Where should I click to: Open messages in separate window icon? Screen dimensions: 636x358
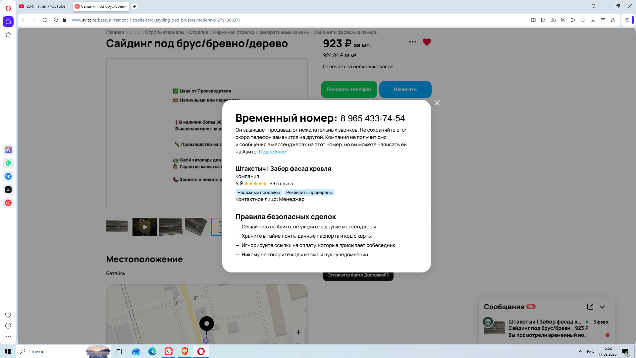click(x=590, y=307)
